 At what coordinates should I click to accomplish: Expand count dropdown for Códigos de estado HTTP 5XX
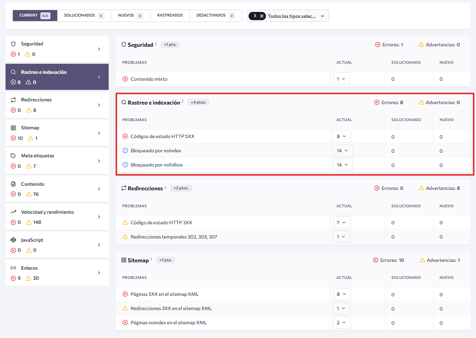[x=342, y=137]
